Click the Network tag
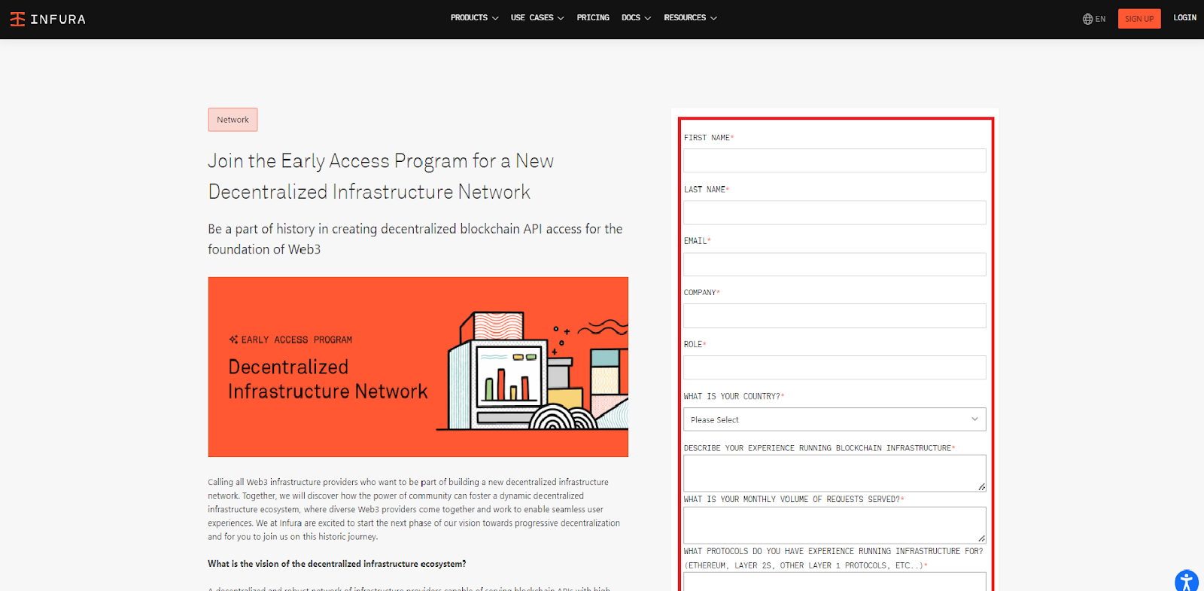This screenshot has height=591, width=1204. coord(233,120)
